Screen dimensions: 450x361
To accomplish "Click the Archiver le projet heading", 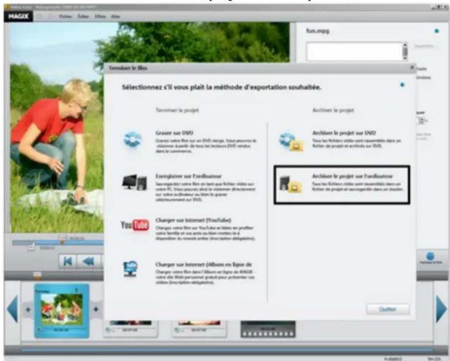I will coord(333,110).
